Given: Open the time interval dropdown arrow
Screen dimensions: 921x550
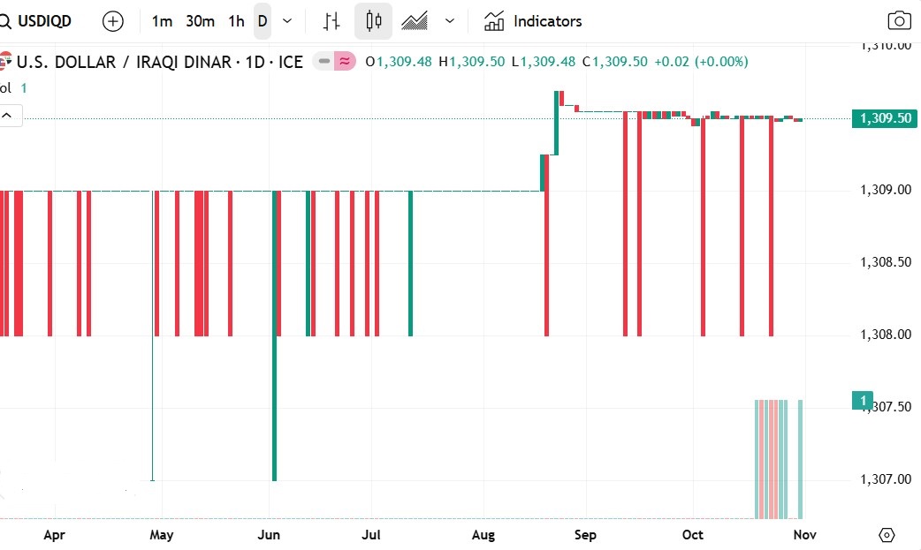Looking at the screenshot, I should point(287,21).
